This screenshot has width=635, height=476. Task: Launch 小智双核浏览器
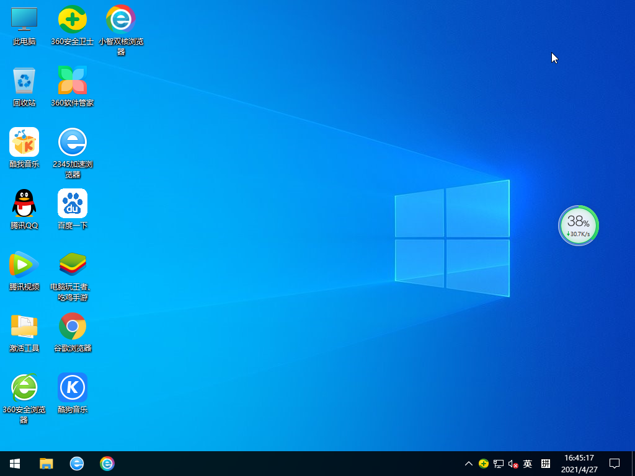[120, 20]
